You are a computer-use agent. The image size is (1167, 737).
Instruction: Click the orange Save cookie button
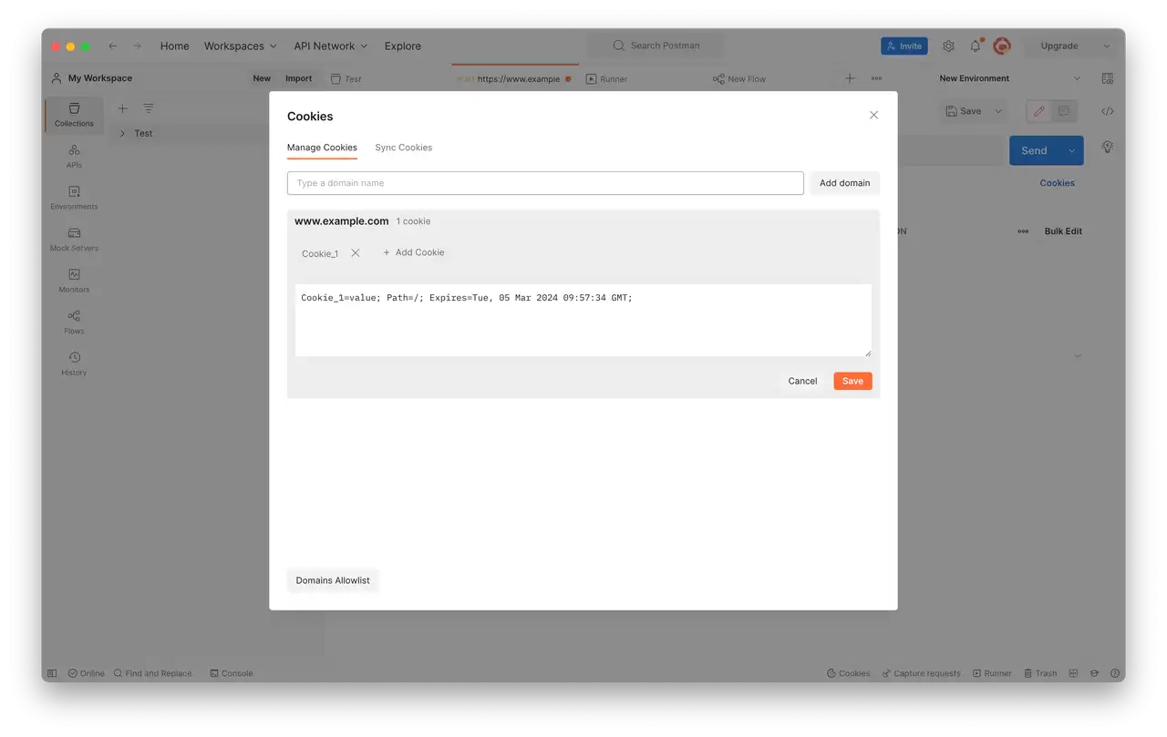[x=852, y=381]
